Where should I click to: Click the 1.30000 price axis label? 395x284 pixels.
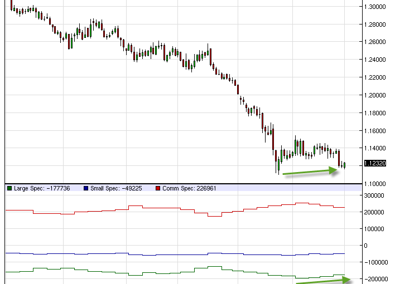tap(375, 7)
